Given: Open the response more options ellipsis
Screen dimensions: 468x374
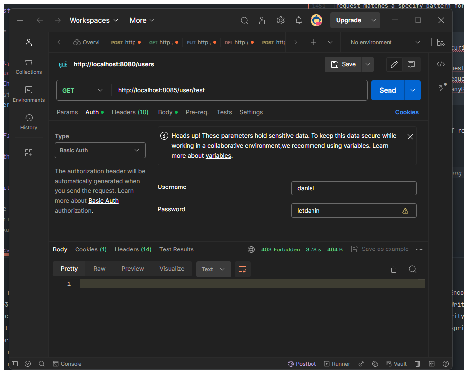Looking at the screenshot, I should click(x=420, y=249).
